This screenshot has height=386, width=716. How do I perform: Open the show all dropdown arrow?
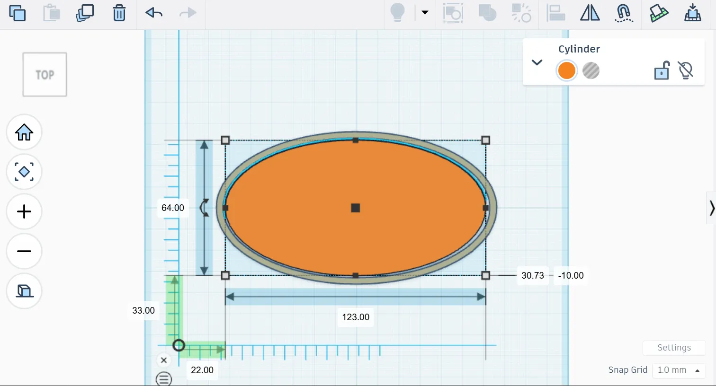coord(425,13)
